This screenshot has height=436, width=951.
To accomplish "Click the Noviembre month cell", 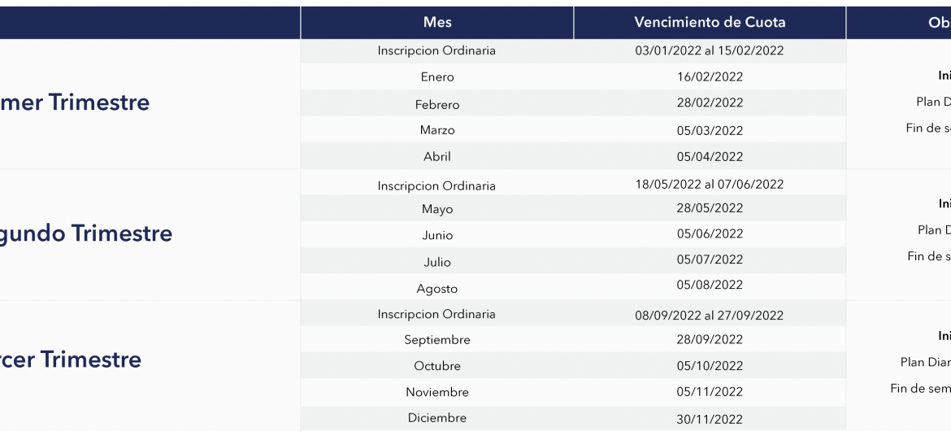I will point(437,392).
